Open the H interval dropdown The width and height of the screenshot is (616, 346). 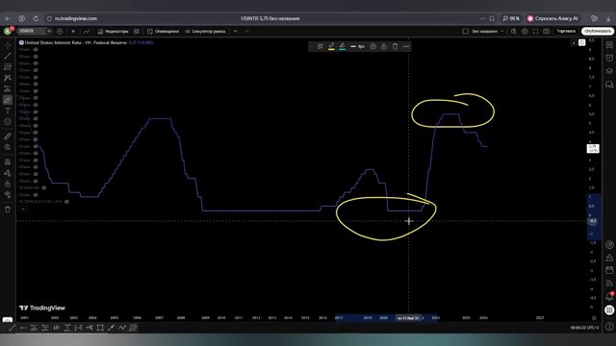[x=73, y=31]
